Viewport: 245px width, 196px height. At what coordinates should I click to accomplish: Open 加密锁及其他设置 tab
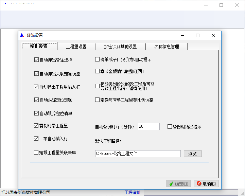[x=120, y=47]
